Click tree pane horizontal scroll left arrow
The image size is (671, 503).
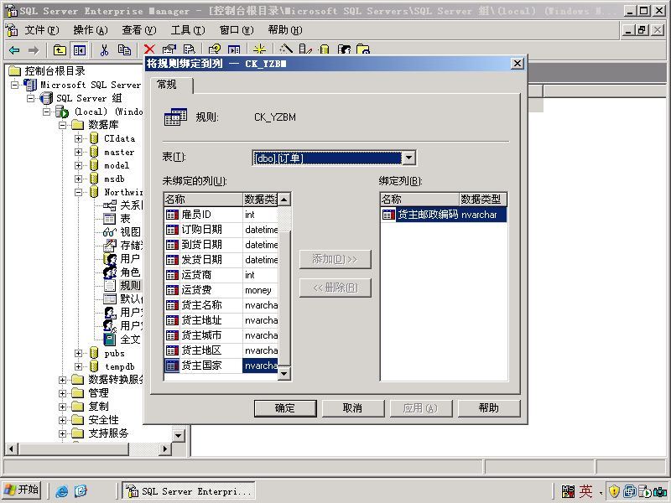pyautogui.click(x=12, y=449)
